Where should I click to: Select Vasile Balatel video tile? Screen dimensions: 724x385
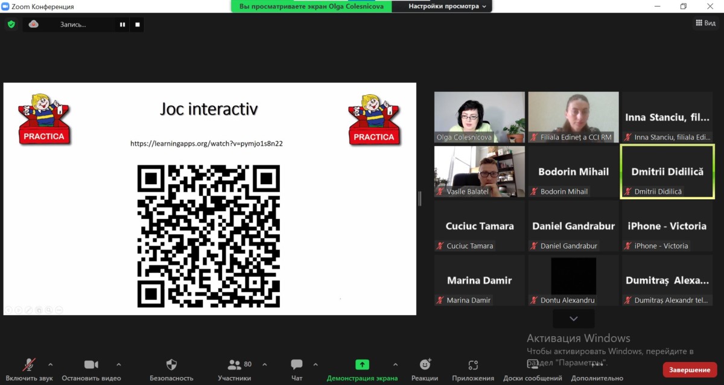pos(480,171)
